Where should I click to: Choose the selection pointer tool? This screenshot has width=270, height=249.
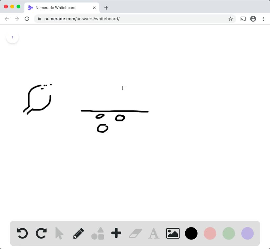click(x=59, y=233)
